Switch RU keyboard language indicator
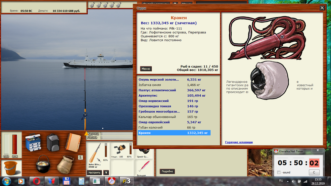 point(281,181)
